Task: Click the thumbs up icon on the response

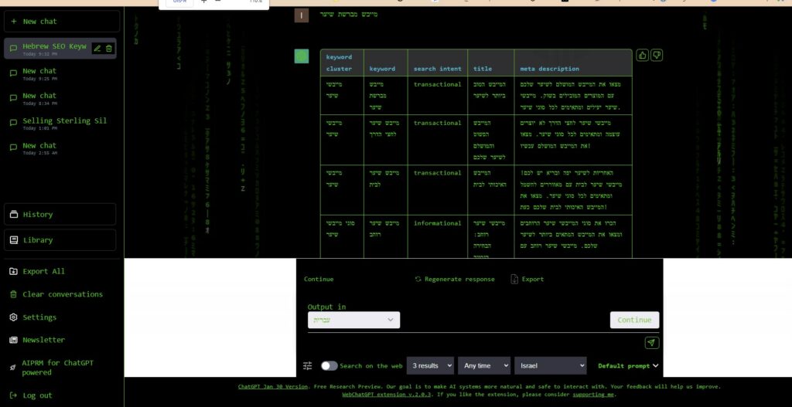Action: (642, 56)
